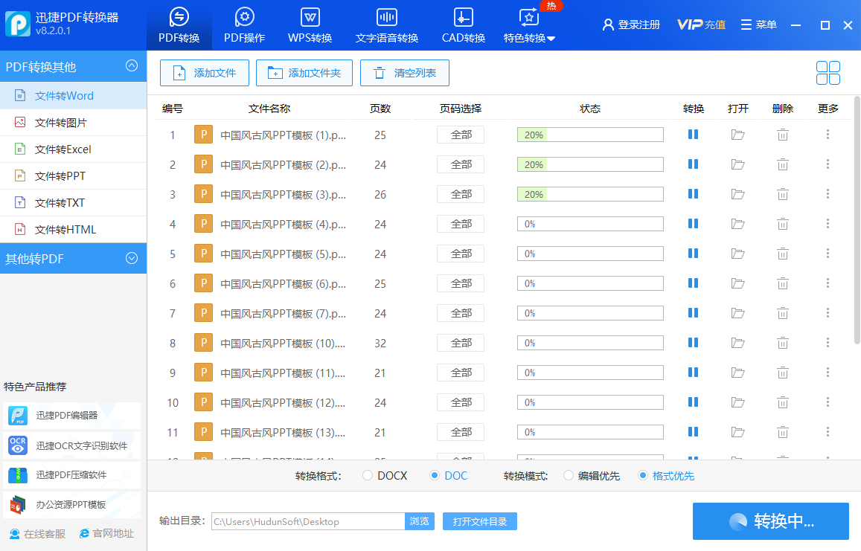Click the output directory path field

tap(308, 521)
